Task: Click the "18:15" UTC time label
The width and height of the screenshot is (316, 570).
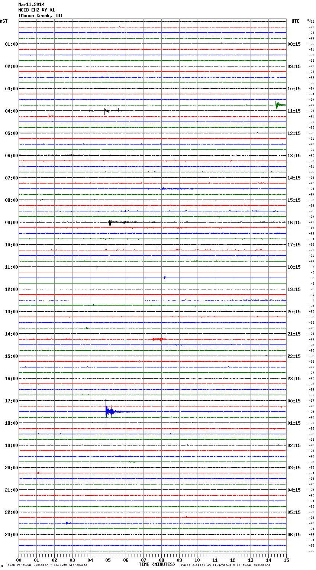Action: point(294,267)
